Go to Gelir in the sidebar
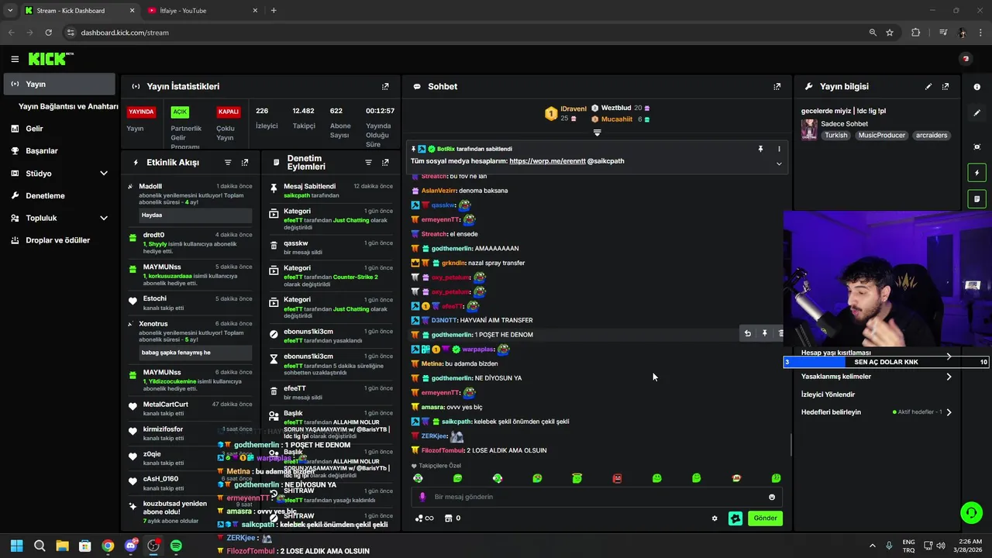This screenshot has height=558, width=992. (x=34, y=129)
